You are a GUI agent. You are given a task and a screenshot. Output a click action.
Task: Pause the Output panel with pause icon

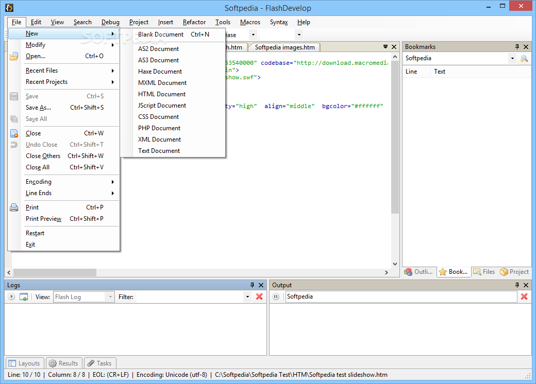coord(276,296)
